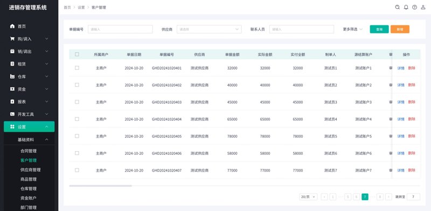Screen dimensions: 431x211
Task: Click the 销/调出 bag icon
Action: (x=12, y=51)
